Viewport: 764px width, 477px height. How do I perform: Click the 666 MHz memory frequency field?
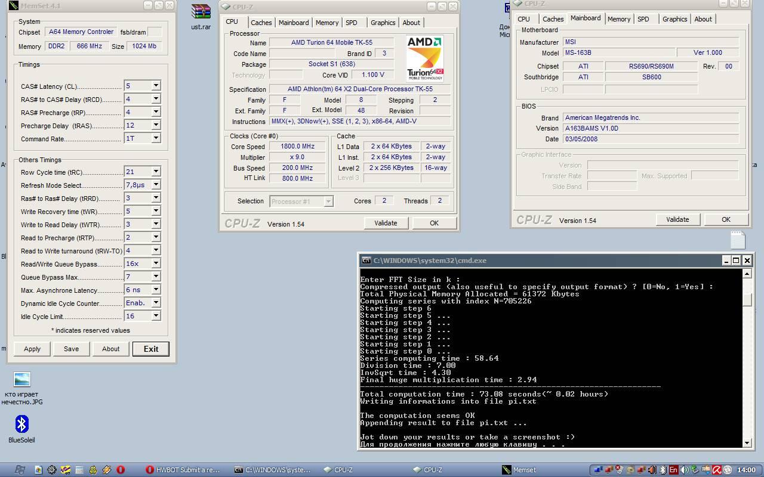tap(90, 46)
